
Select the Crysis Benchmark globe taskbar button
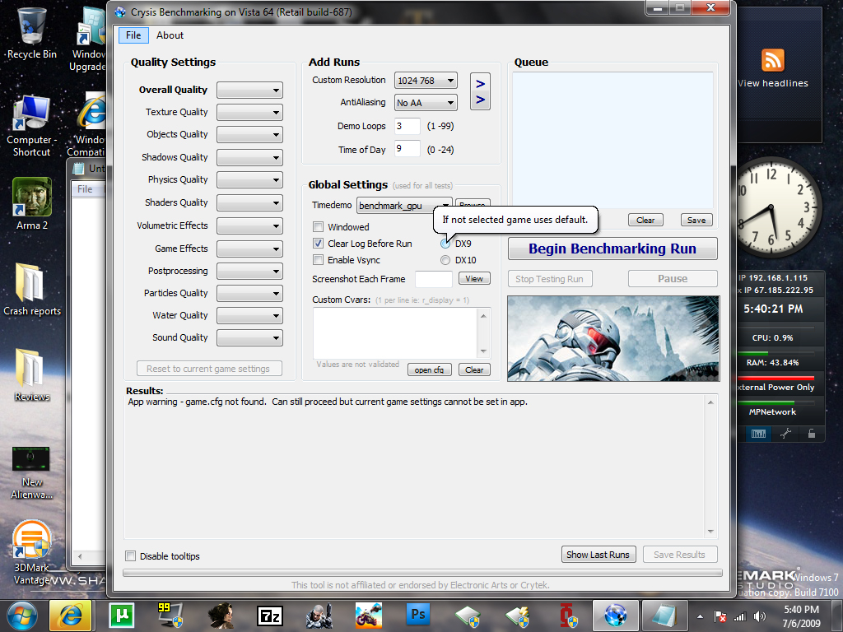pyautogui.click(x=616, y=616)
